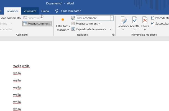
Task: Click the Riquadro delle revisioni icon
Action: 73,29
